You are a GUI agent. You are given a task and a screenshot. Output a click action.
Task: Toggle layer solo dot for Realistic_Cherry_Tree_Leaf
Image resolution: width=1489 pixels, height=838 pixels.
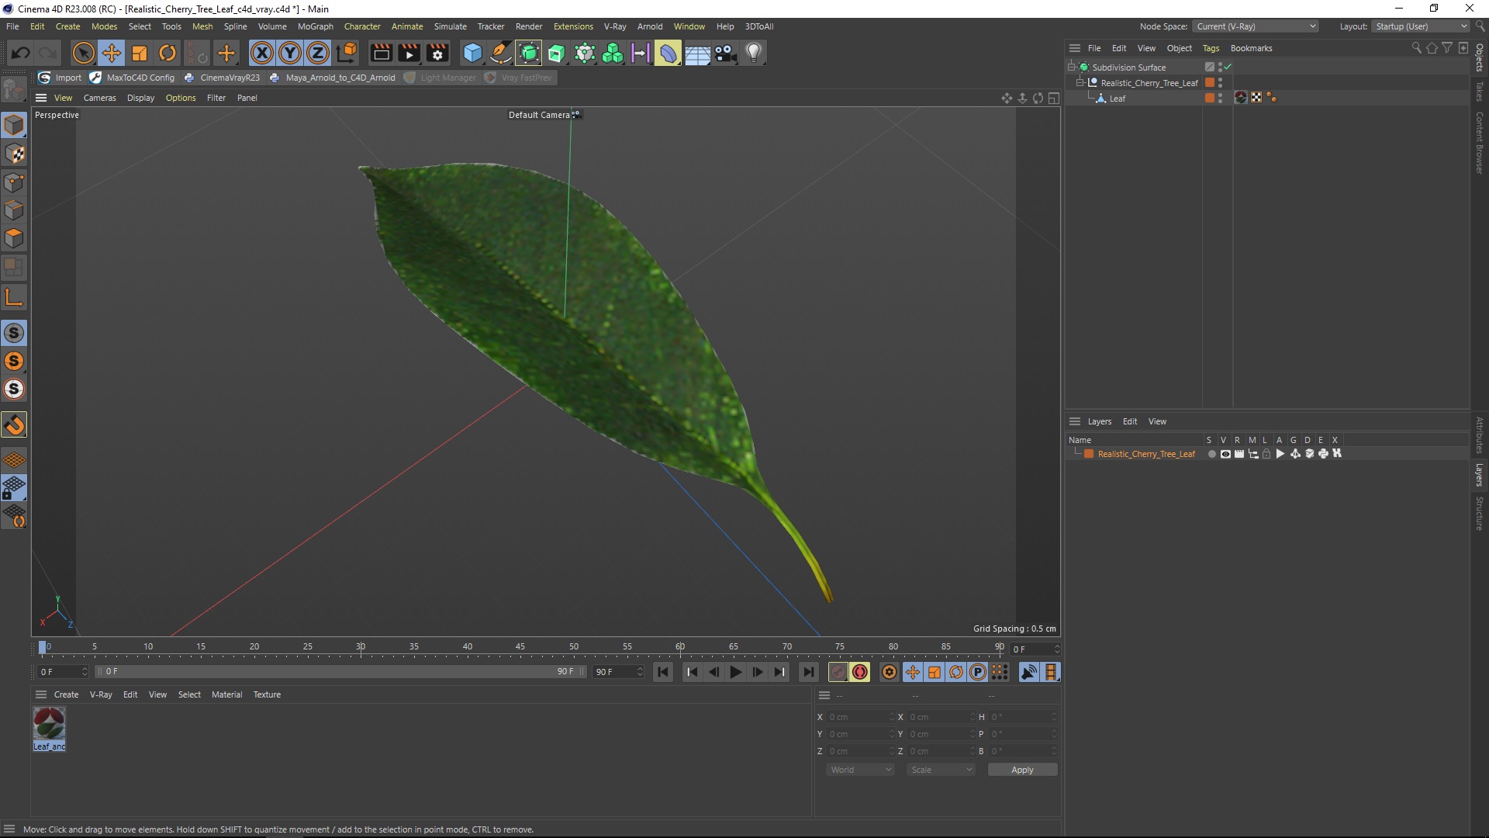pyautogui.click(x=1211, y=454)
